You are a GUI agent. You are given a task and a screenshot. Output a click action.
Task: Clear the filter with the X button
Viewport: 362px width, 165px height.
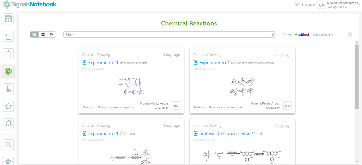pyautogui.click(x=273, y=34)
